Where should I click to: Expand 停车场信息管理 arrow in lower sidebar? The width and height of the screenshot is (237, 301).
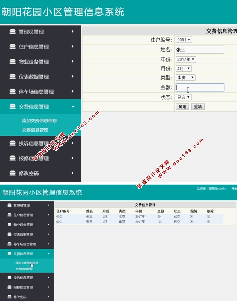48,244
